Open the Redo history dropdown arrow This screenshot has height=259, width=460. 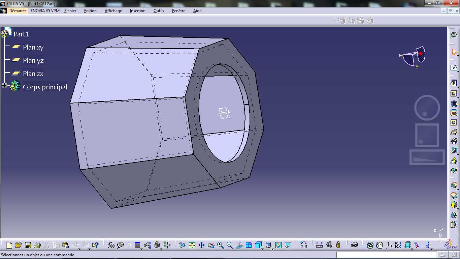89,249
